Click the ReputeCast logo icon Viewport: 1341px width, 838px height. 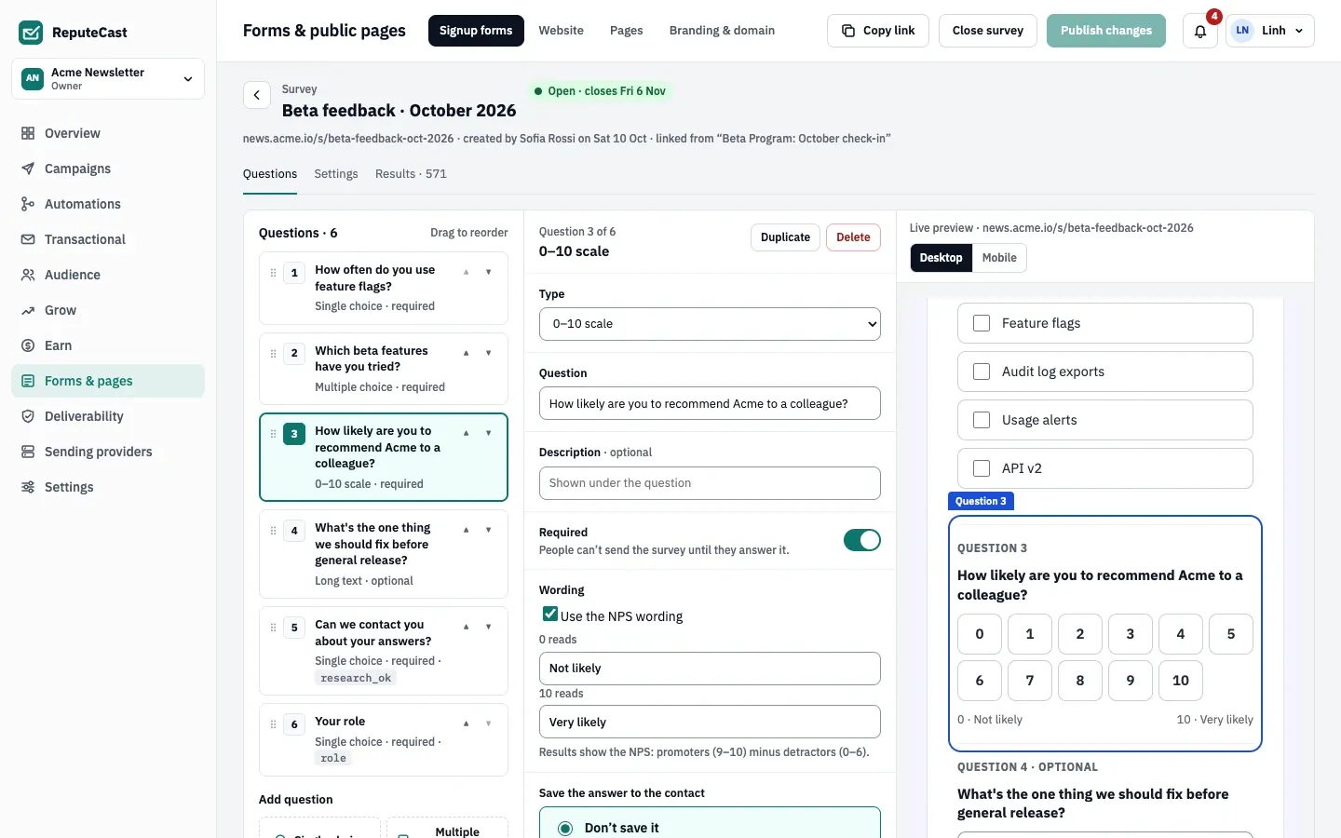coord(31,33)
